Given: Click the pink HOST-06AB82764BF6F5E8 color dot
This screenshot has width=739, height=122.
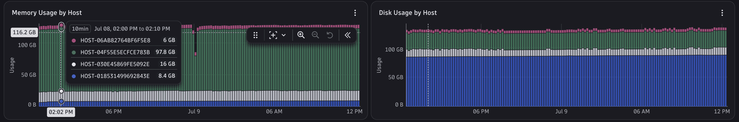Looking at the screenshot, I should pyautogui.click(x=74, y=40).
